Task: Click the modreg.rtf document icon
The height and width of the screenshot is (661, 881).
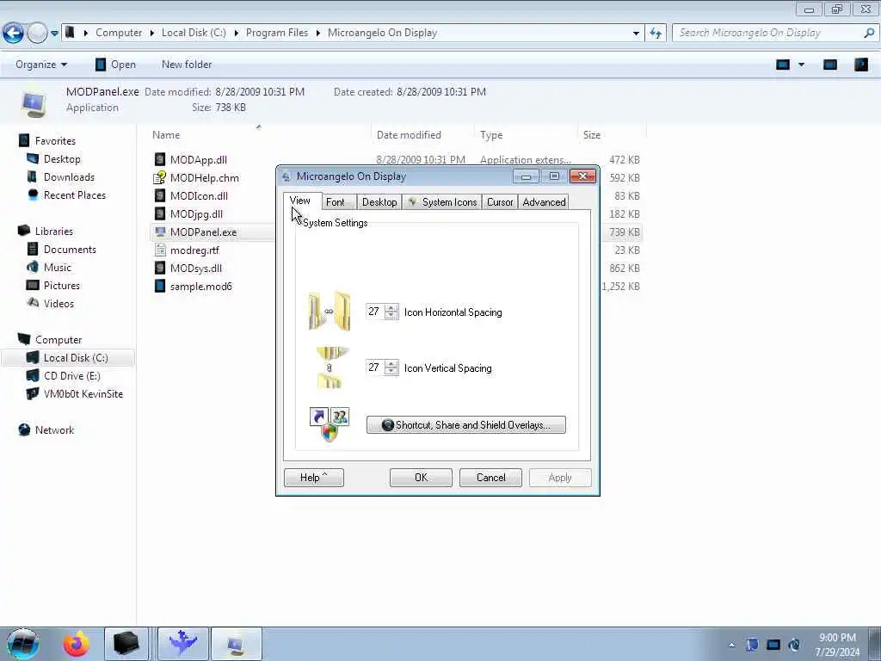Action: (x=160, y=250)
